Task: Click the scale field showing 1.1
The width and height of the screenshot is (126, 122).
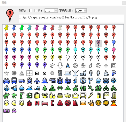Action: 50,11
